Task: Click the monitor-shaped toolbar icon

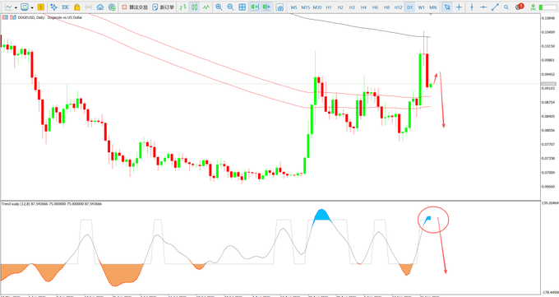Action: pyautogui.click(x=25, y=7)
